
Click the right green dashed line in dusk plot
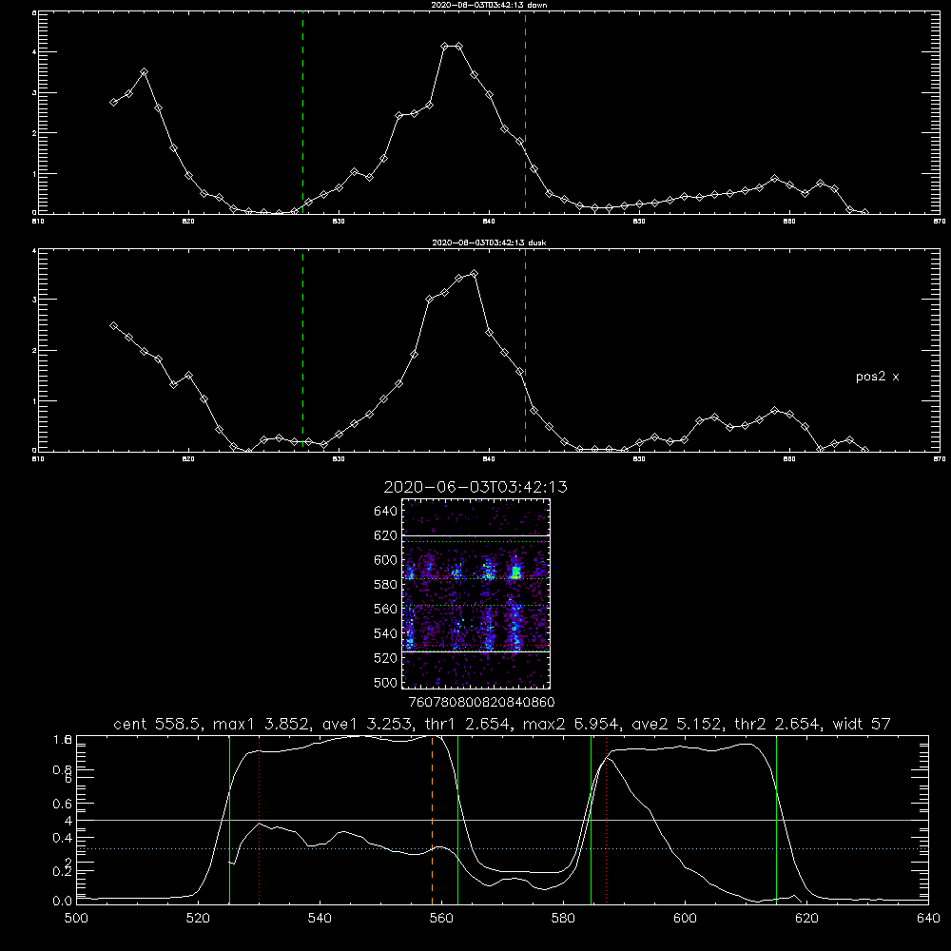[525, 350]
